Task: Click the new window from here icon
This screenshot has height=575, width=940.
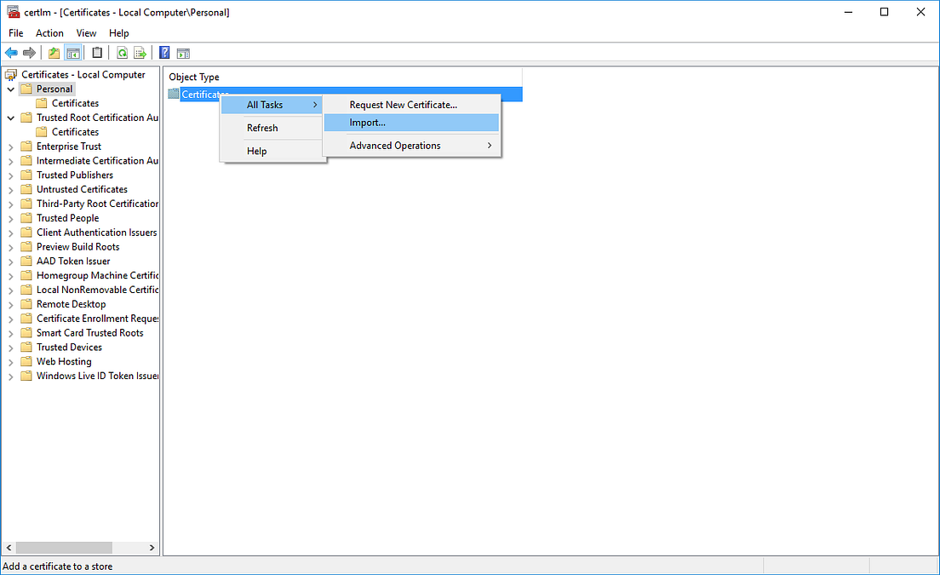Action: [184, 52]
